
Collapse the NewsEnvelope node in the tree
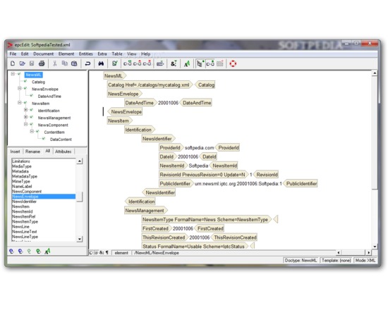coord(19,88)
